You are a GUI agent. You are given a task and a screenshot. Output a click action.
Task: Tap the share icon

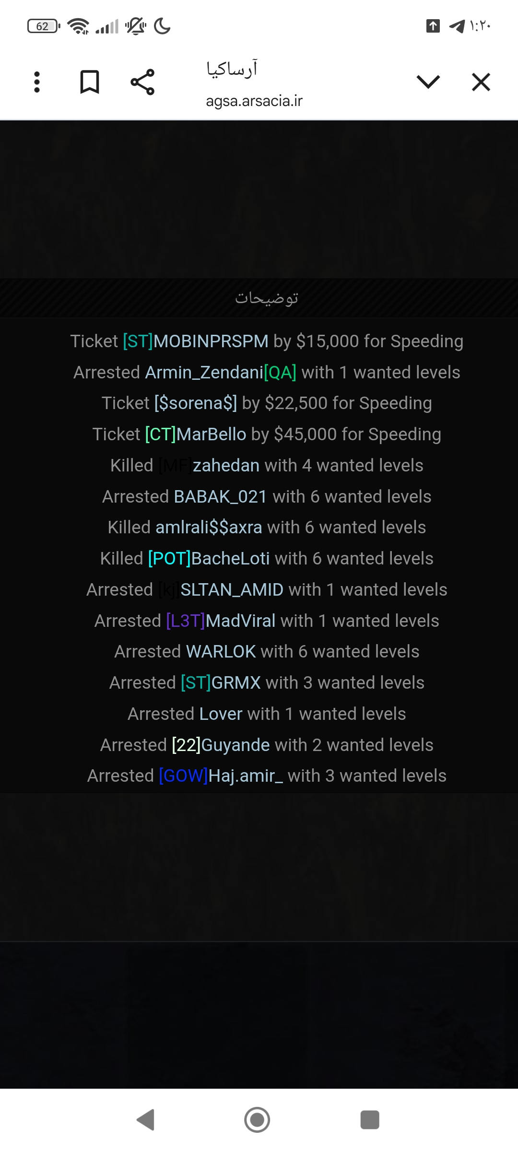(x=142, y=82)
